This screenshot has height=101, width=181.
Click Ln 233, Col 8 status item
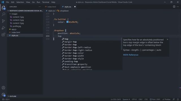(x=116, y=99)
